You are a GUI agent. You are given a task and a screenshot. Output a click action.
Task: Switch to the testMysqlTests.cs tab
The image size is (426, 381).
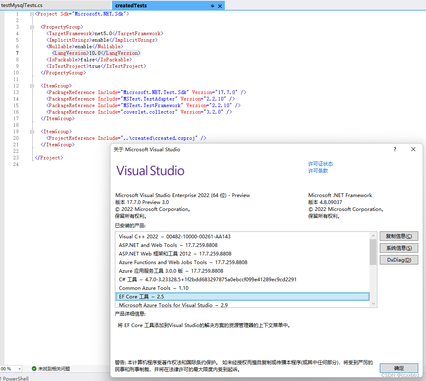(x=22, y=5)
